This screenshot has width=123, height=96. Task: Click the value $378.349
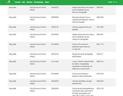click(x=100, y=74)
